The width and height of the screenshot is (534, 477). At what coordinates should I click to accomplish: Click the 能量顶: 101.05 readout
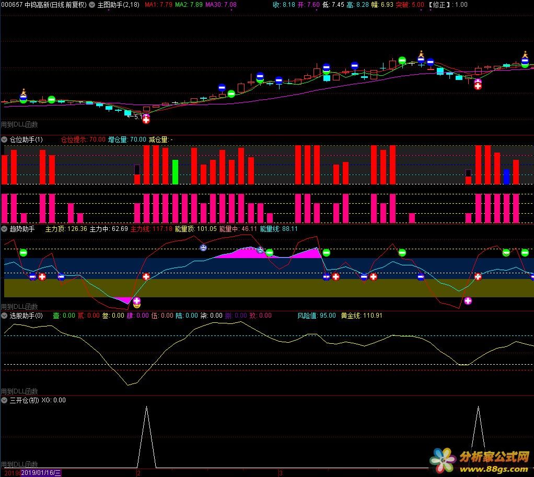[x=196, y=229]
